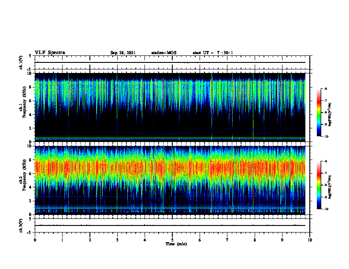Click the "5" tick on ch.1(V) axis
The image size is (349, 269).
(30, 56)
